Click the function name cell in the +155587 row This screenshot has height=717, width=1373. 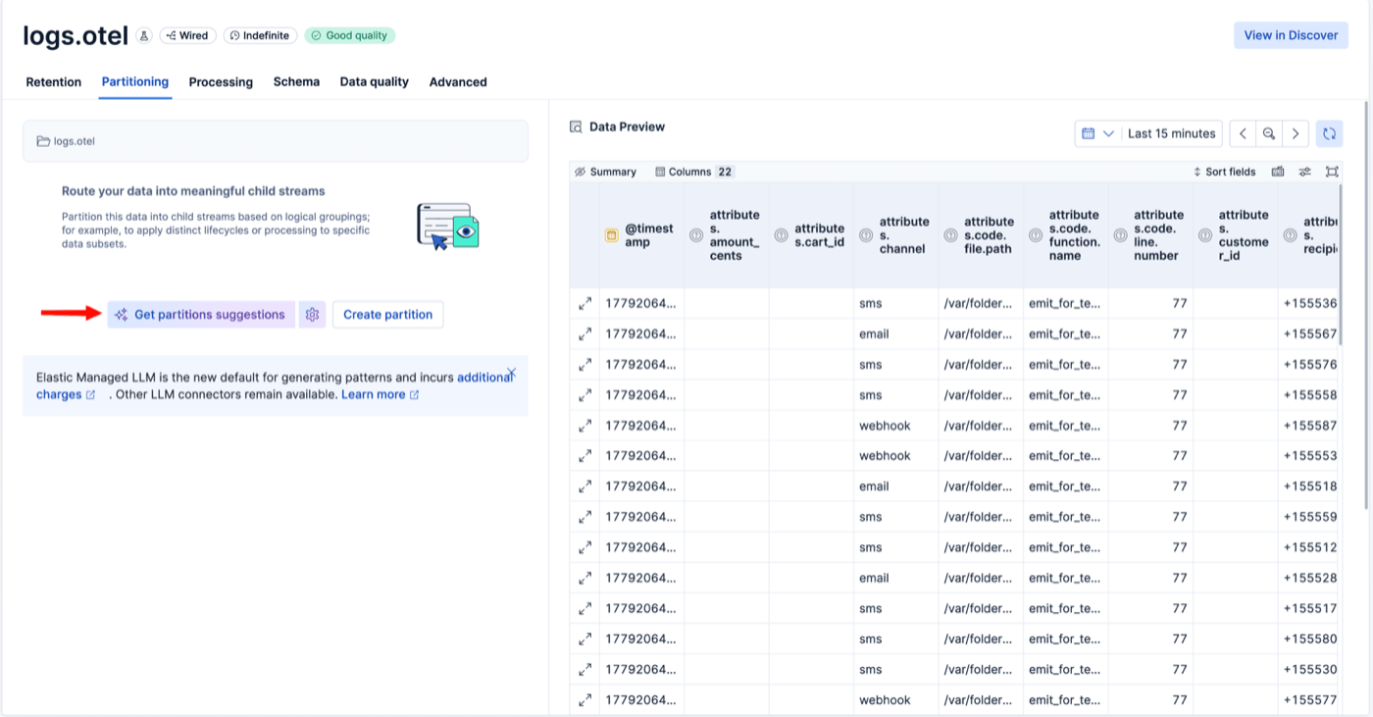click(1066, 426)
